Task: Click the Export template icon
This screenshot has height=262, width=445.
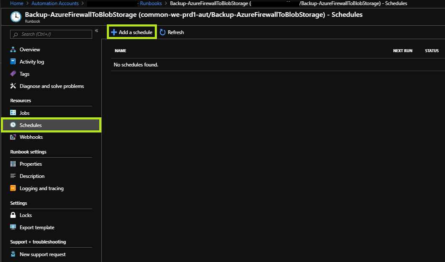Action: click(x=13, y=227)
